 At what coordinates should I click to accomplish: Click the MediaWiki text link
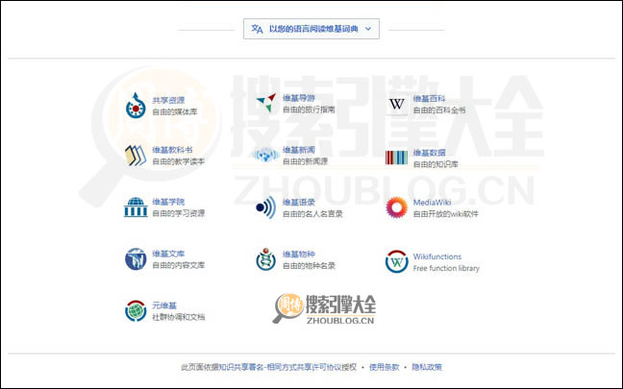coord(432,203)
